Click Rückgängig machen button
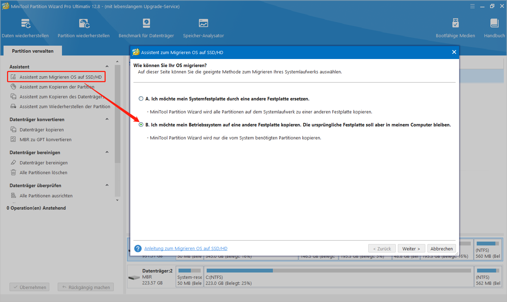Screen dimensions: 507x302 86,287
